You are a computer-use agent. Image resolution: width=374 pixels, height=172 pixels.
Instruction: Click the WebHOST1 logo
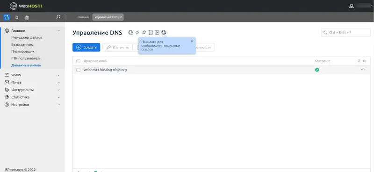[x=26, y=6]
